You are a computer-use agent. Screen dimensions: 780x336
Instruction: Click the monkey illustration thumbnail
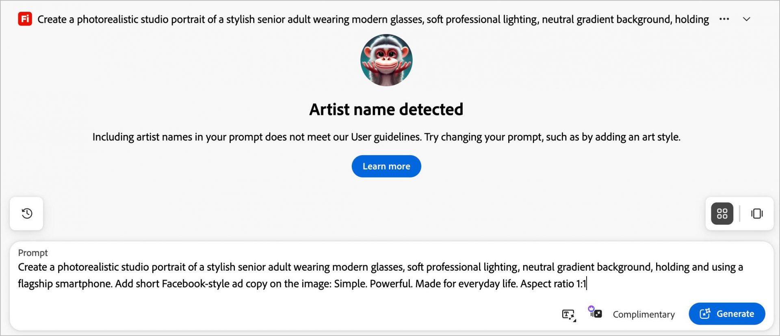[x=386, y=60]
